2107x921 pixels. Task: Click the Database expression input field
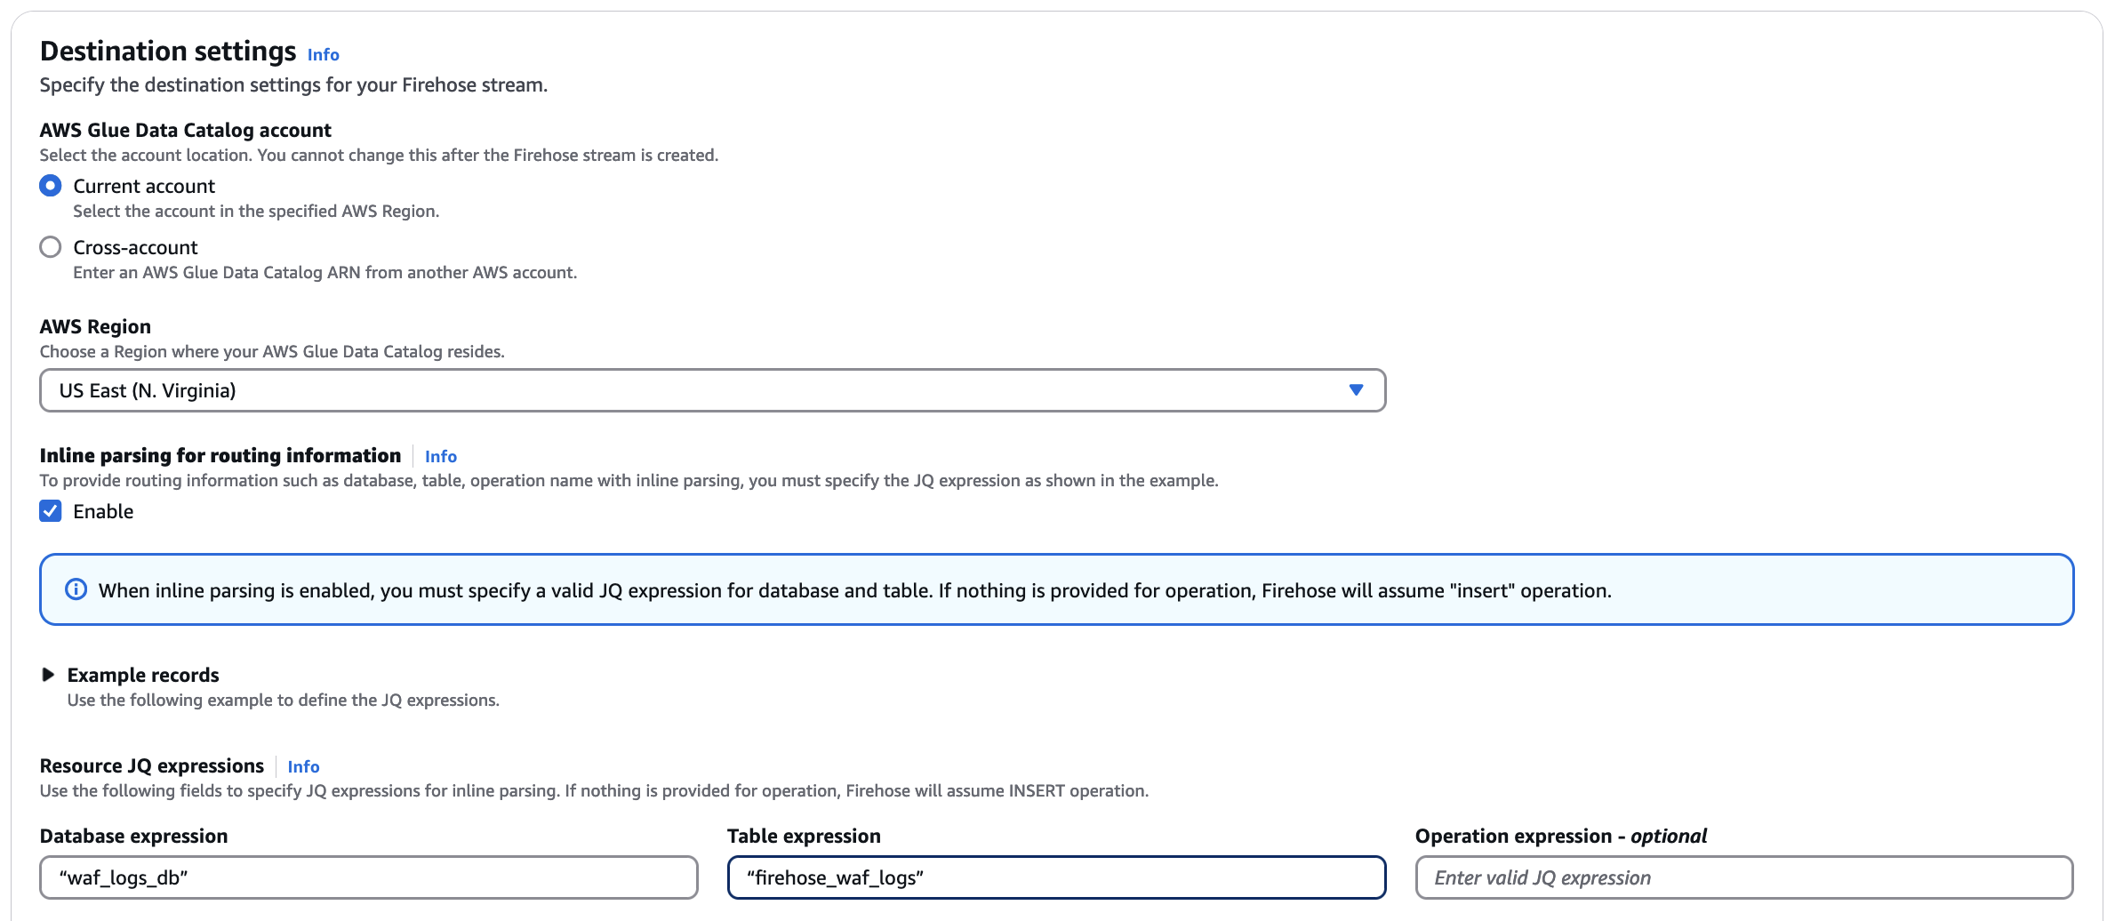click(x=368, y=877)
